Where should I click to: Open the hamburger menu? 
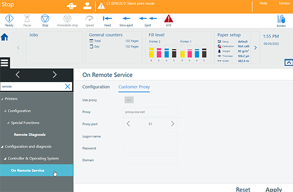click(5, 63)
